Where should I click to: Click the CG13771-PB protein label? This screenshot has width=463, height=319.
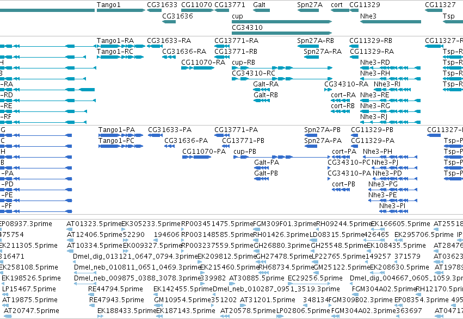pyautogui.click(x=243, y=141)
